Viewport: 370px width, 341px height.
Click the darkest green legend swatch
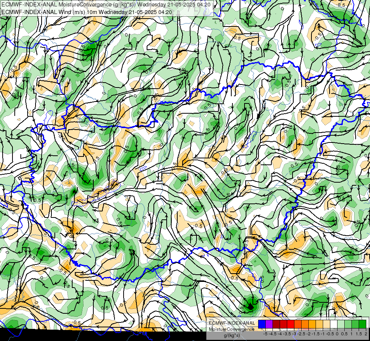362,324
